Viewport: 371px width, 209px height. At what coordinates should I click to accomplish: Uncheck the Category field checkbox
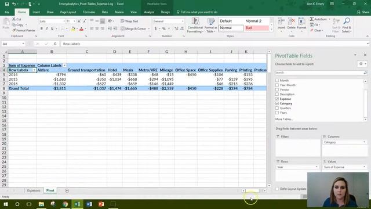coord(277,103)
